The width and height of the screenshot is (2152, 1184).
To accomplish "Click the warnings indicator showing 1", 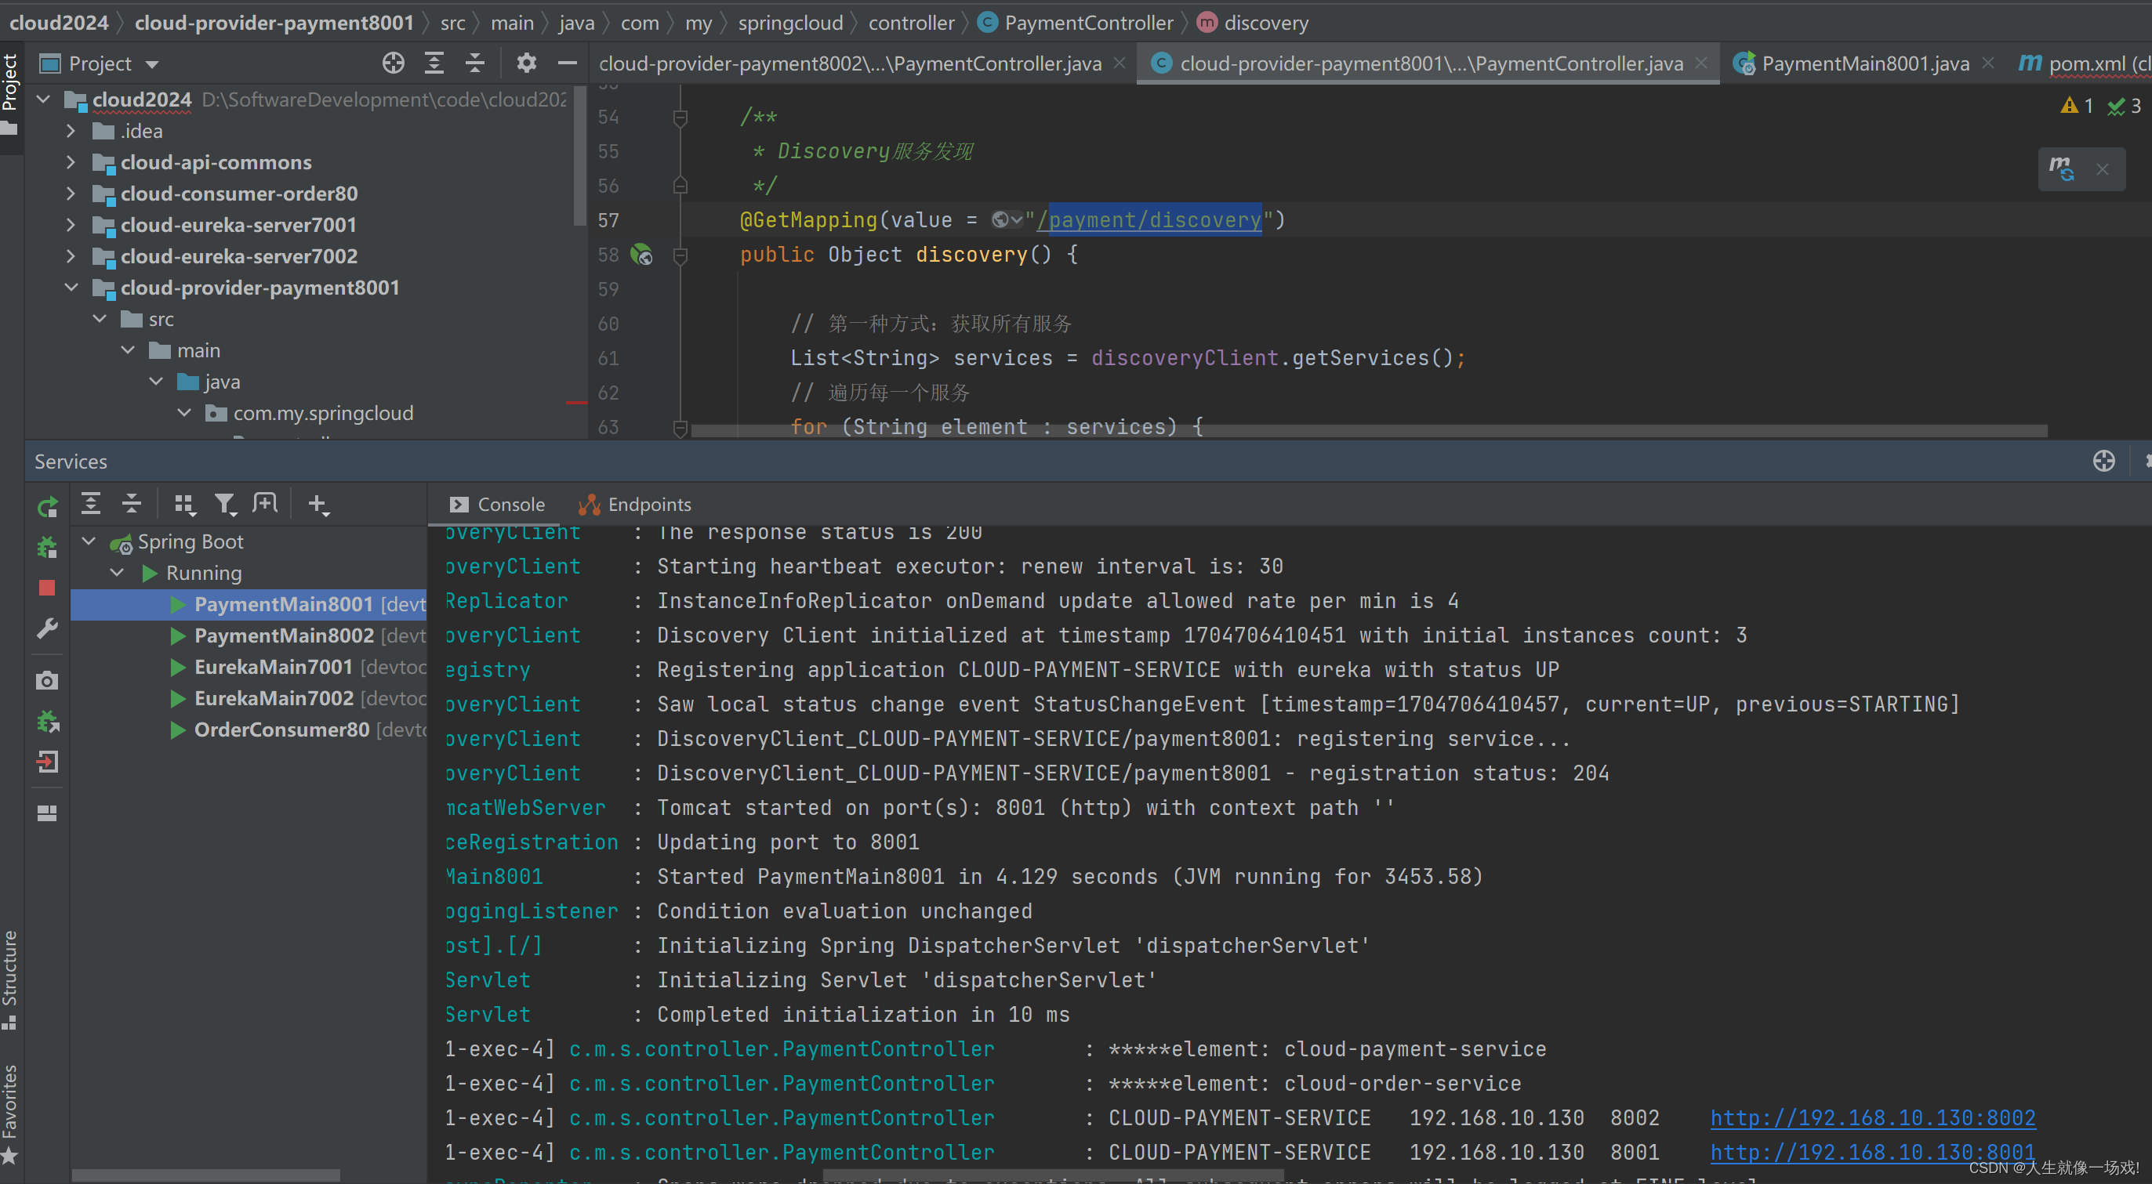I will (x=2077, y=106).
